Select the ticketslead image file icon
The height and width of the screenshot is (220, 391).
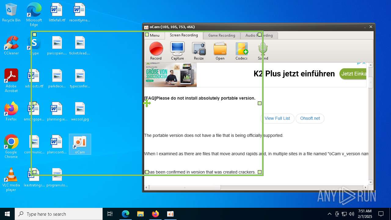pyautogui.click(x=80, y=46)
